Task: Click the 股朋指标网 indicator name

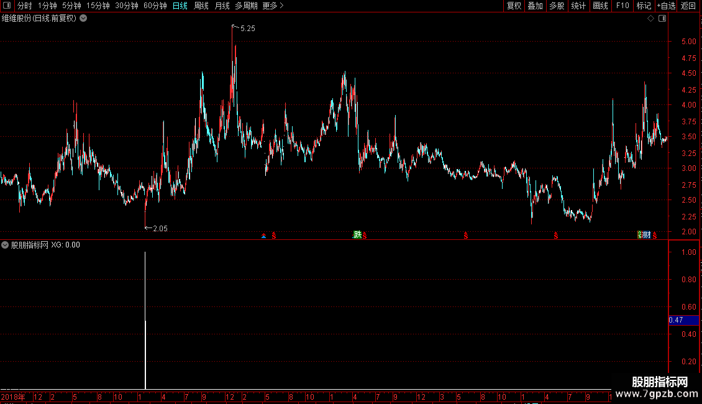Action: click(30, 245)
